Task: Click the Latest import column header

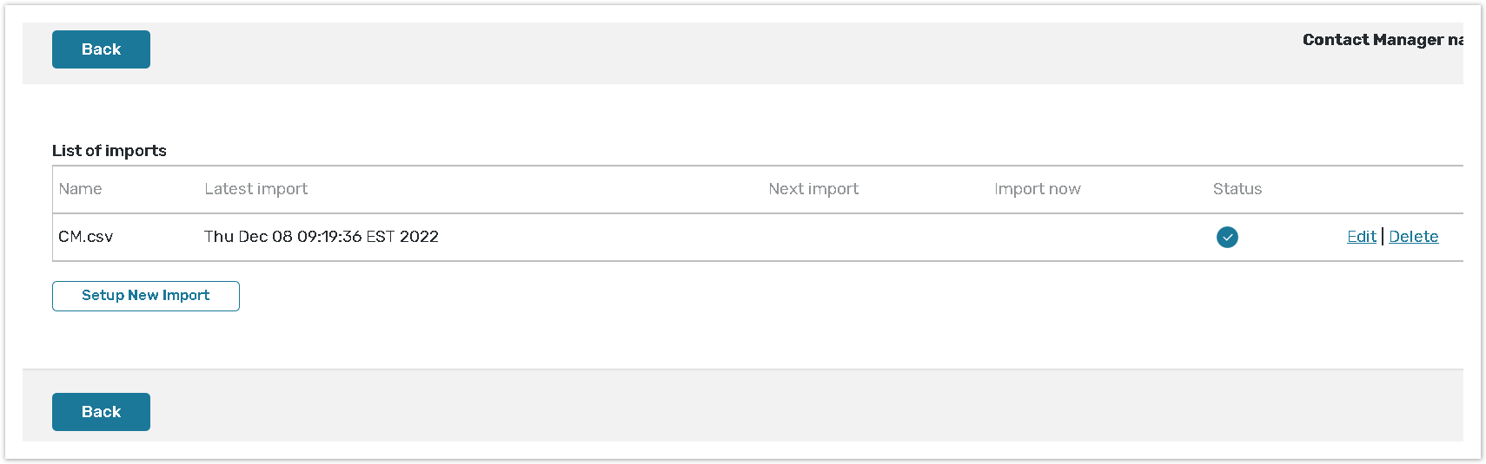Action: coord(255,189)
